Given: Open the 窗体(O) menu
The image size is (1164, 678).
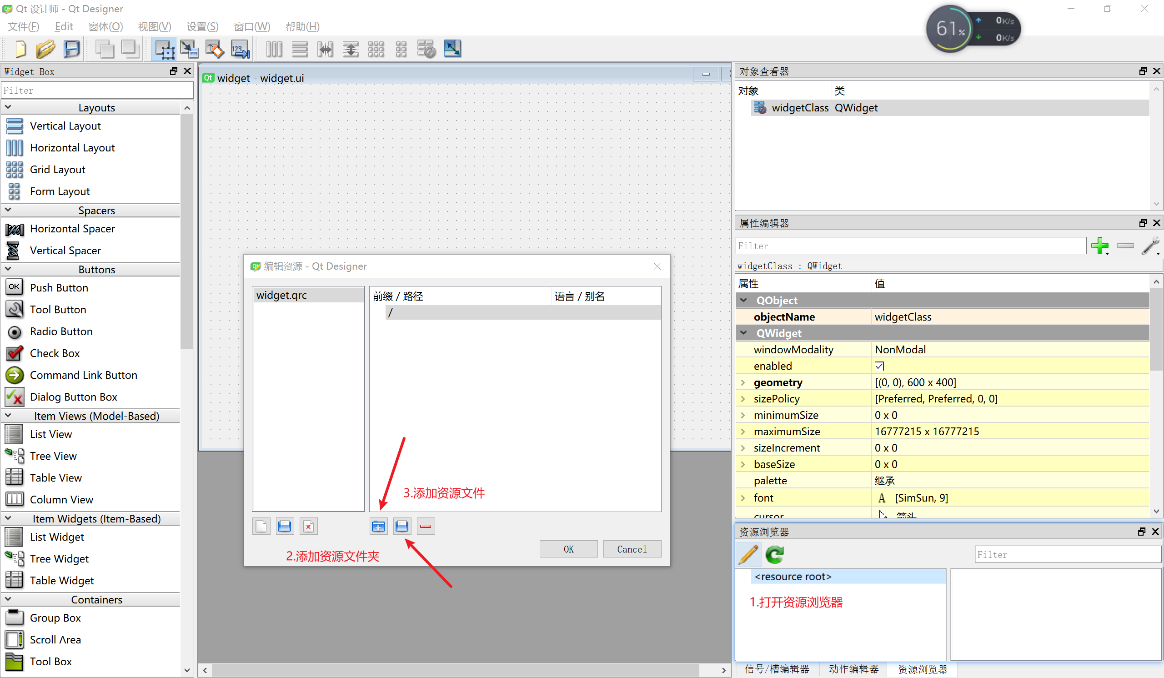Looking at the screenshot, I should [105, 26].
